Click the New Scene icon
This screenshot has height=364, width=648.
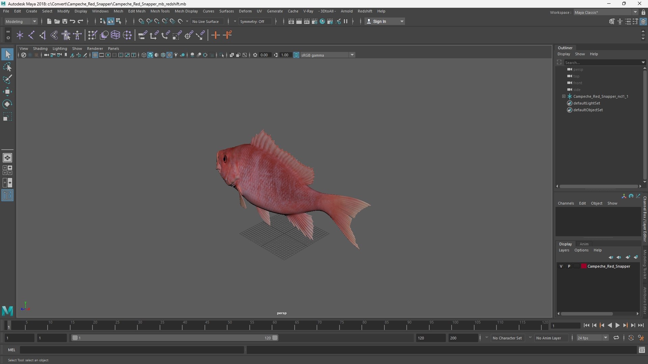point(49,21)
